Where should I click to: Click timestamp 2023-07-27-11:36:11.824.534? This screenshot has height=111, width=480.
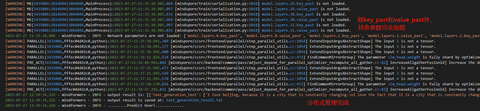click(x=139, y=57)
